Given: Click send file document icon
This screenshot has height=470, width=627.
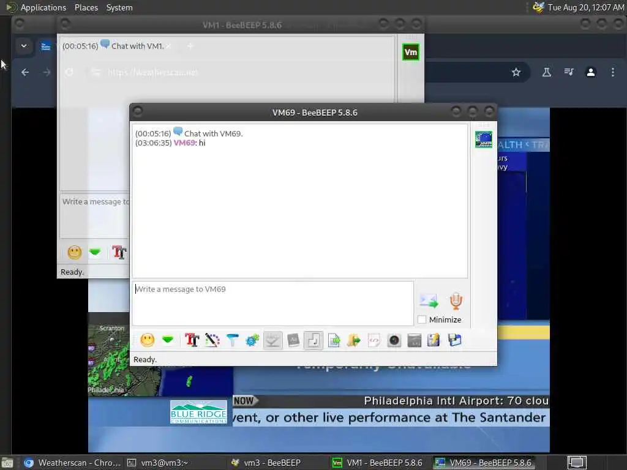Looking at the screenshot, I should coord(334,340).
